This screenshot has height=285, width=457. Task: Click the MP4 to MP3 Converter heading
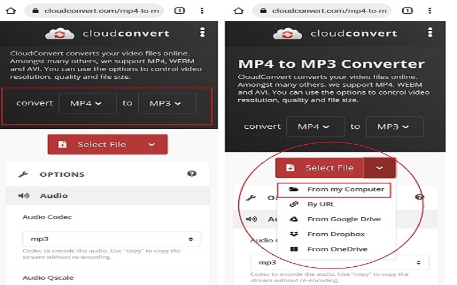click(x=331, y=64)
